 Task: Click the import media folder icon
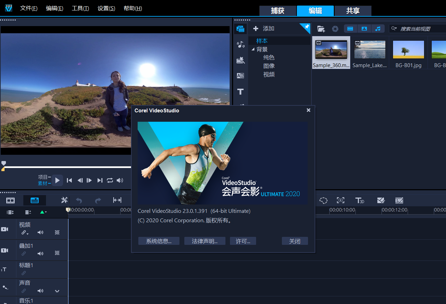click(x=321, y=29)
